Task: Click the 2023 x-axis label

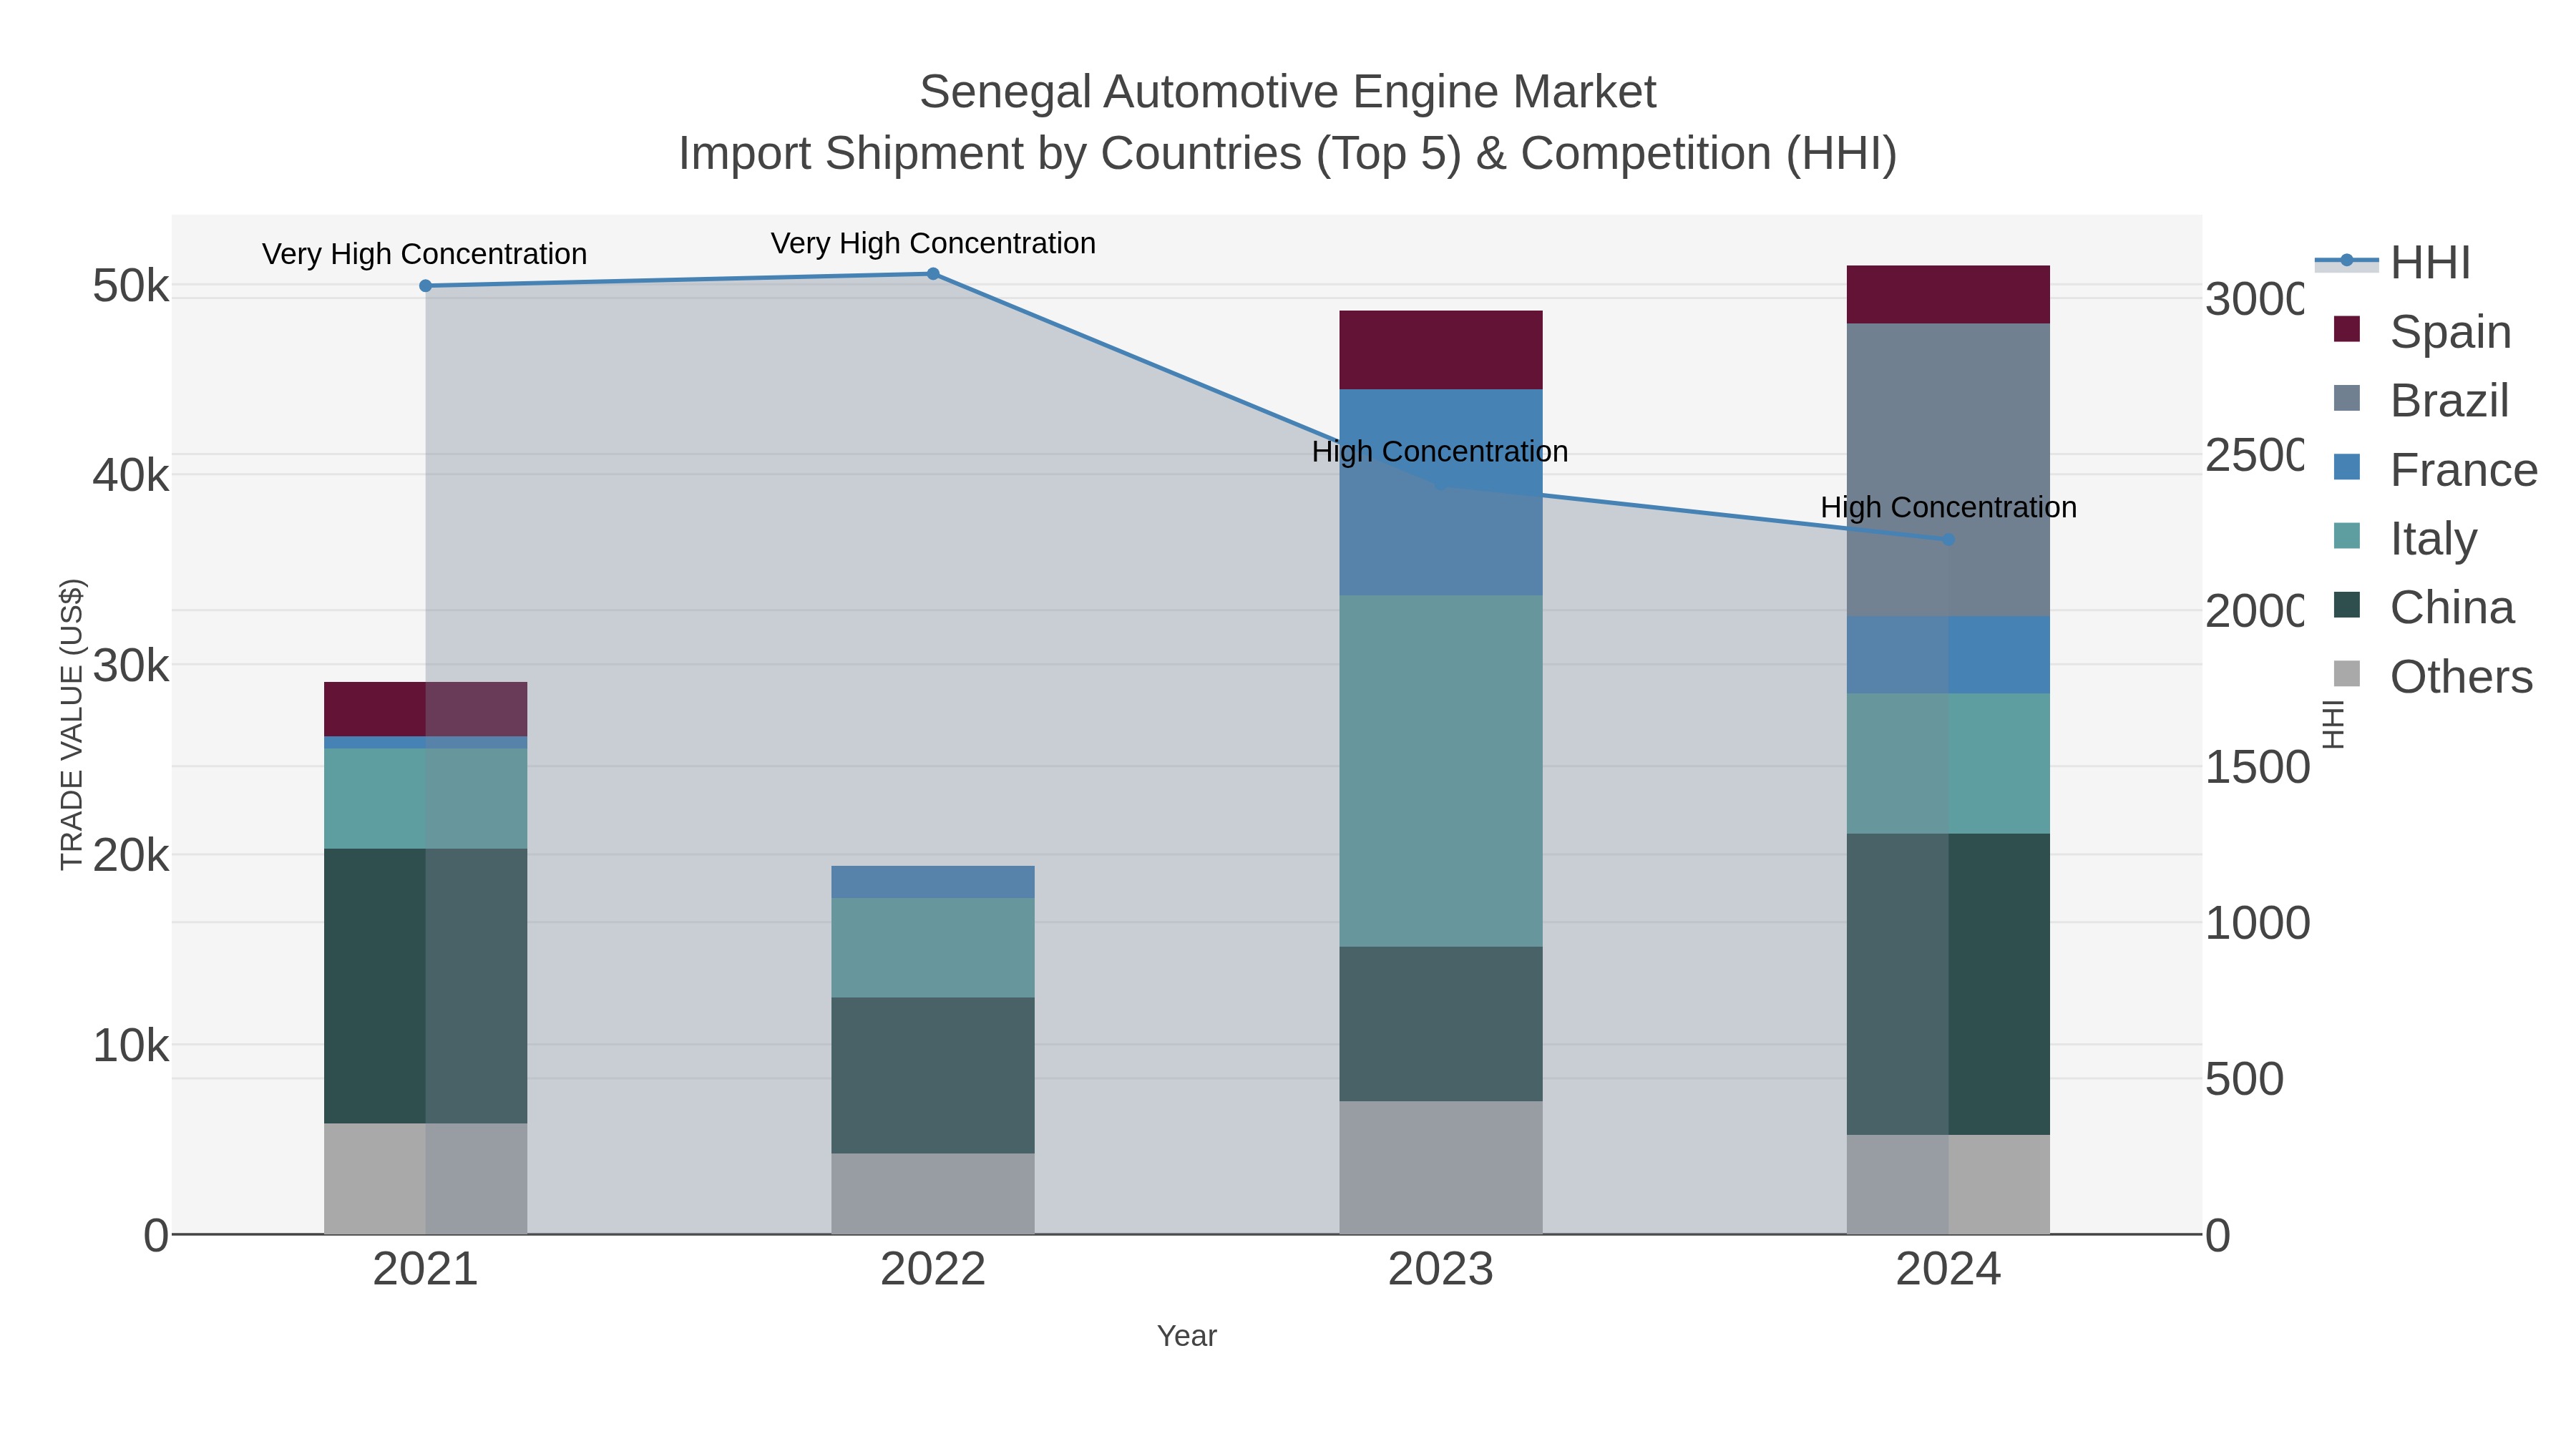Action: coord(1441,1270)
